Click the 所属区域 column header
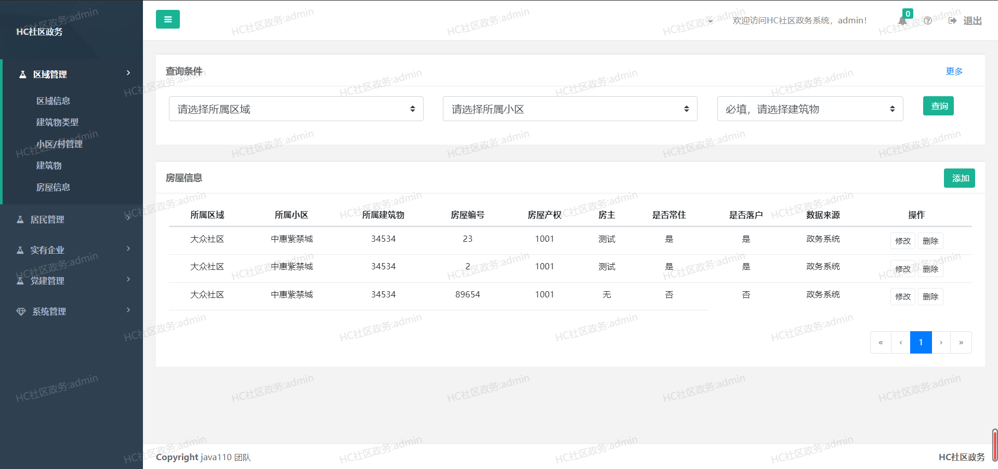This screenshot has height=469, width=998. 207,215
